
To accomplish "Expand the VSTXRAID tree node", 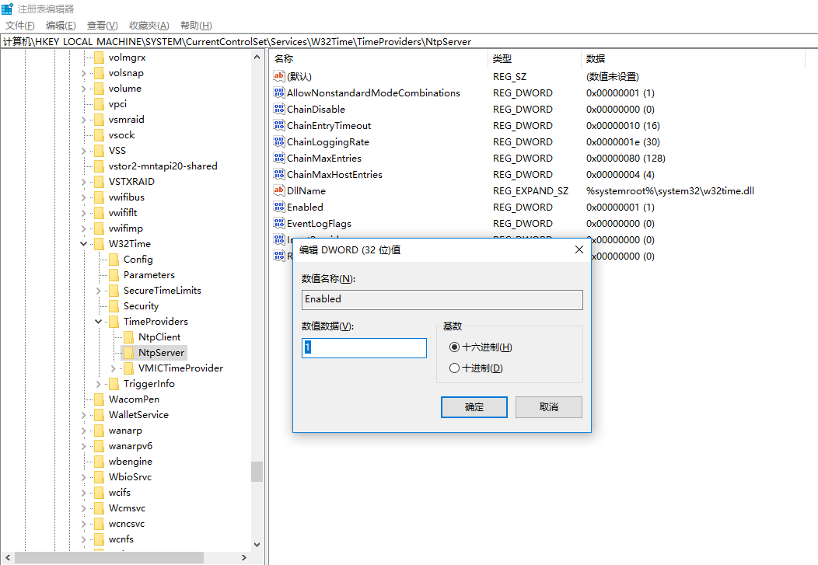I will click(x=83, y=182).
